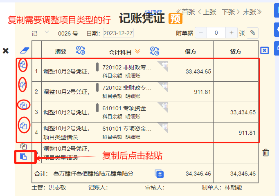Open 科目余额 link in row 3
The height and width of the screenshot is (196, 279).
click(x=112, y=117)
